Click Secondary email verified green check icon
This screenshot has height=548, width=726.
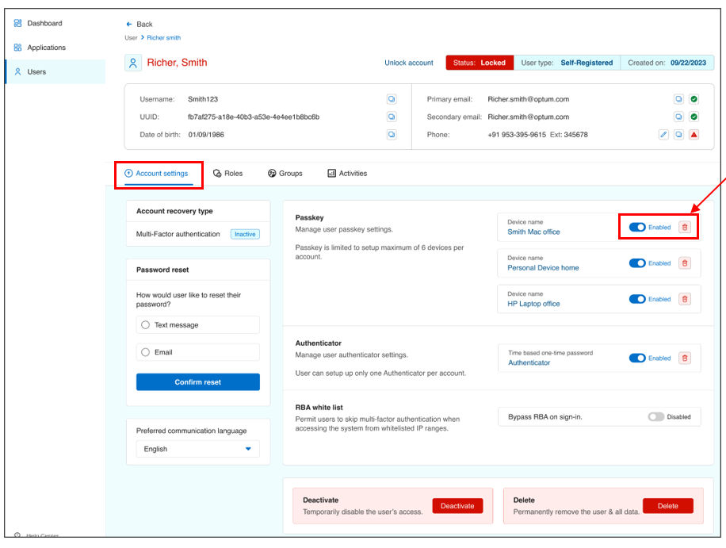pyautogui.click(x=694, y=117)
